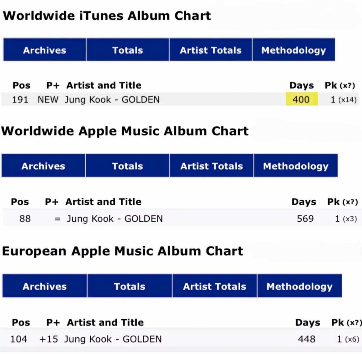View Methodology for Worldwide iTunes Album Chart
Viewport: 362px width, 354px height.
tap(294, 50)
